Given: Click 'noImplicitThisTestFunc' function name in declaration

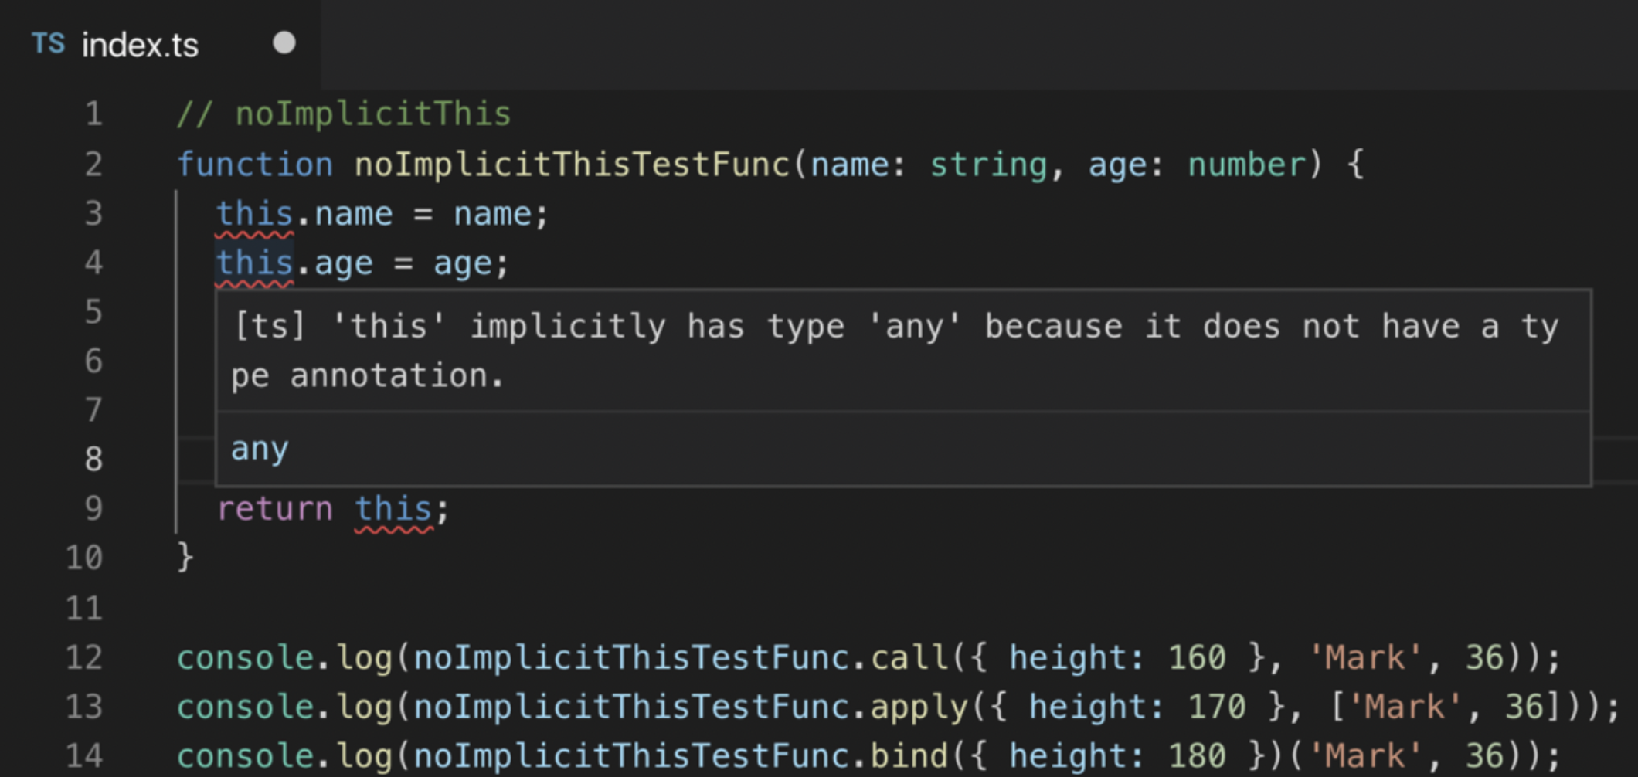Looking at the screenshot, I should (x=572, y=165).
